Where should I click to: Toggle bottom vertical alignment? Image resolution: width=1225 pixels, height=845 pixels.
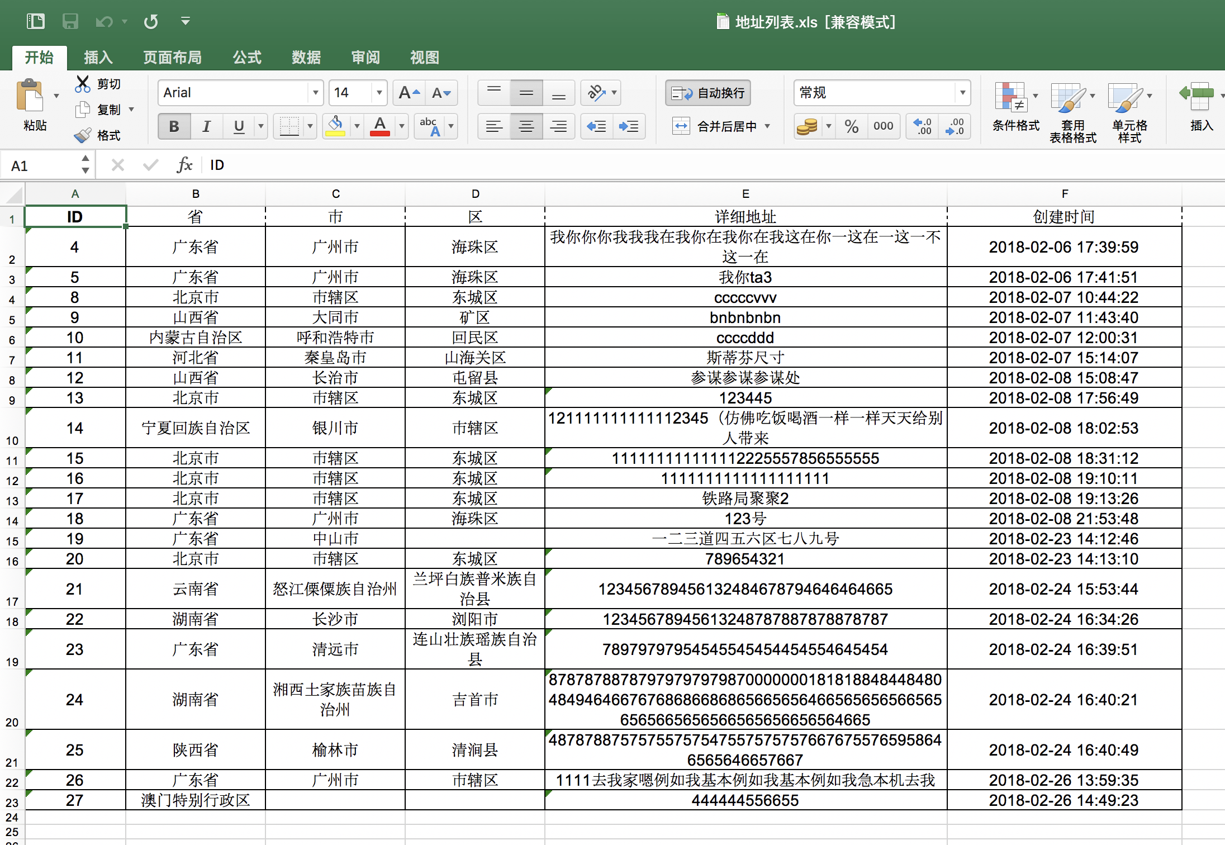[559, 93]
